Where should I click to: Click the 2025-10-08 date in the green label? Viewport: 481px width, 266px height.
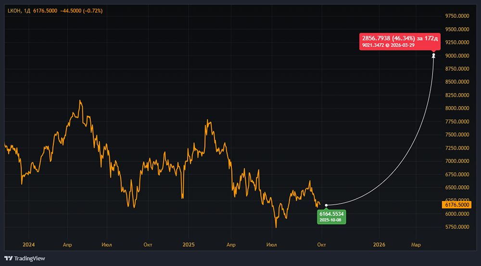330,220
